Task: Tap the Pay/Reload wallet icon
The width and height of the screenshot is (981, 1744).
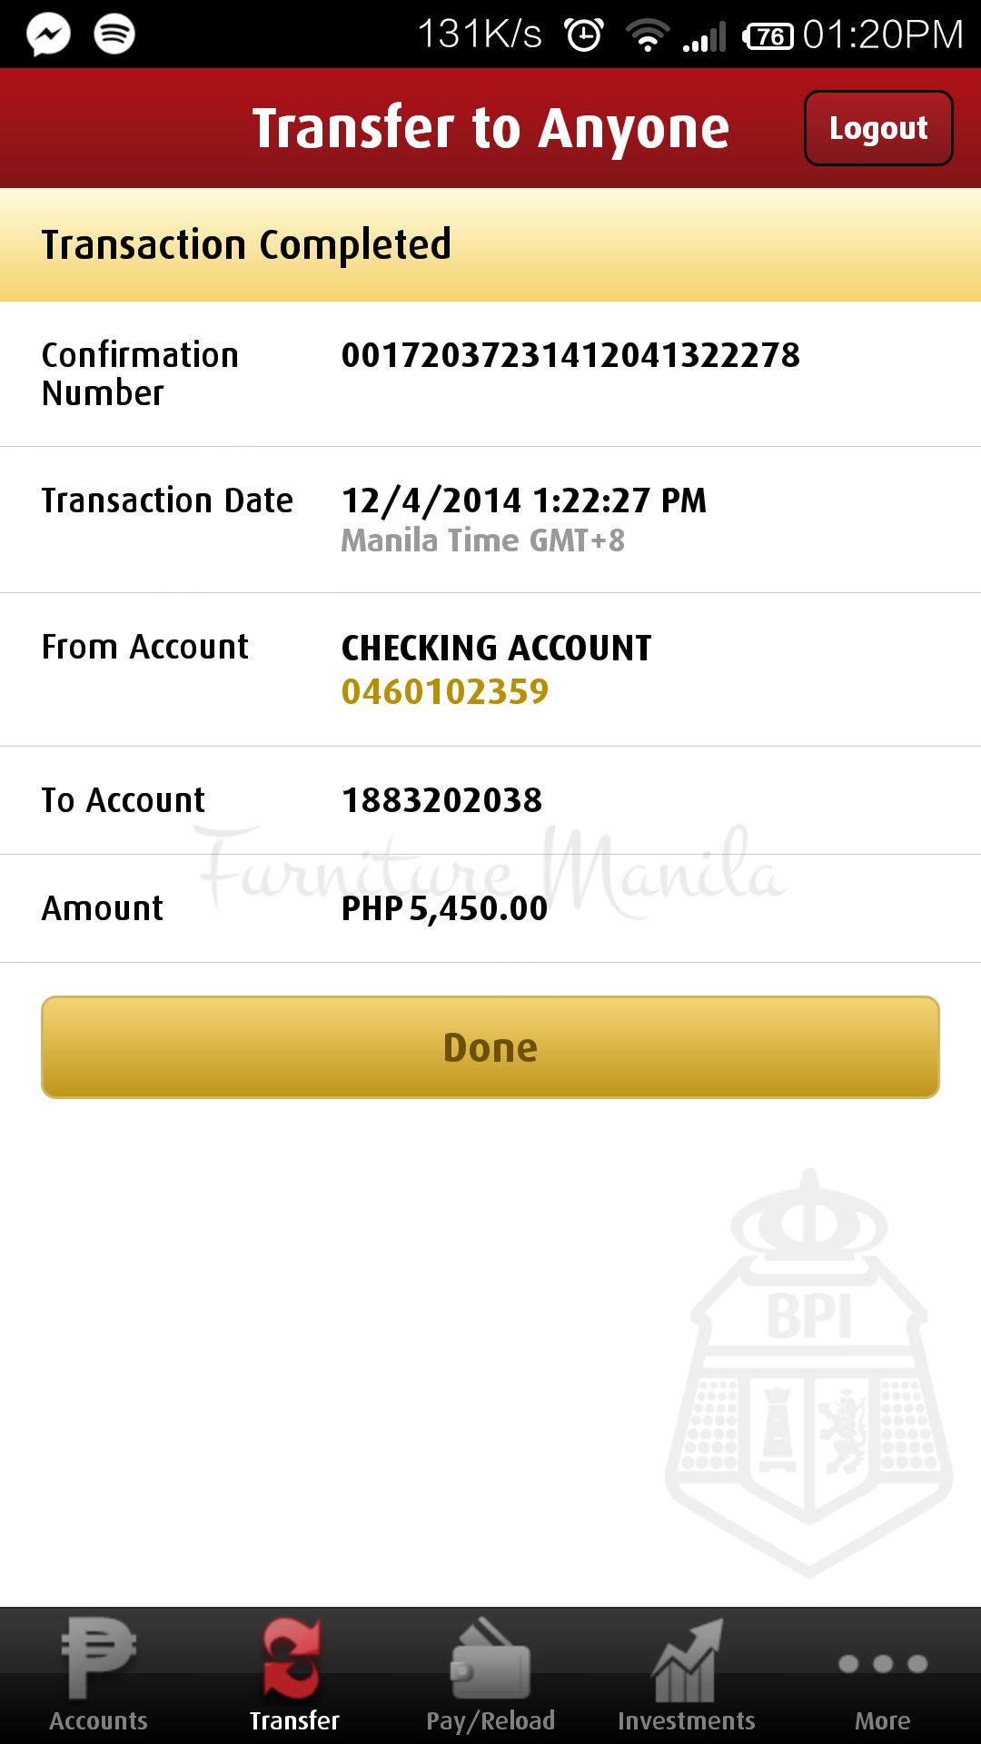Action: [x=490, y=1660]
